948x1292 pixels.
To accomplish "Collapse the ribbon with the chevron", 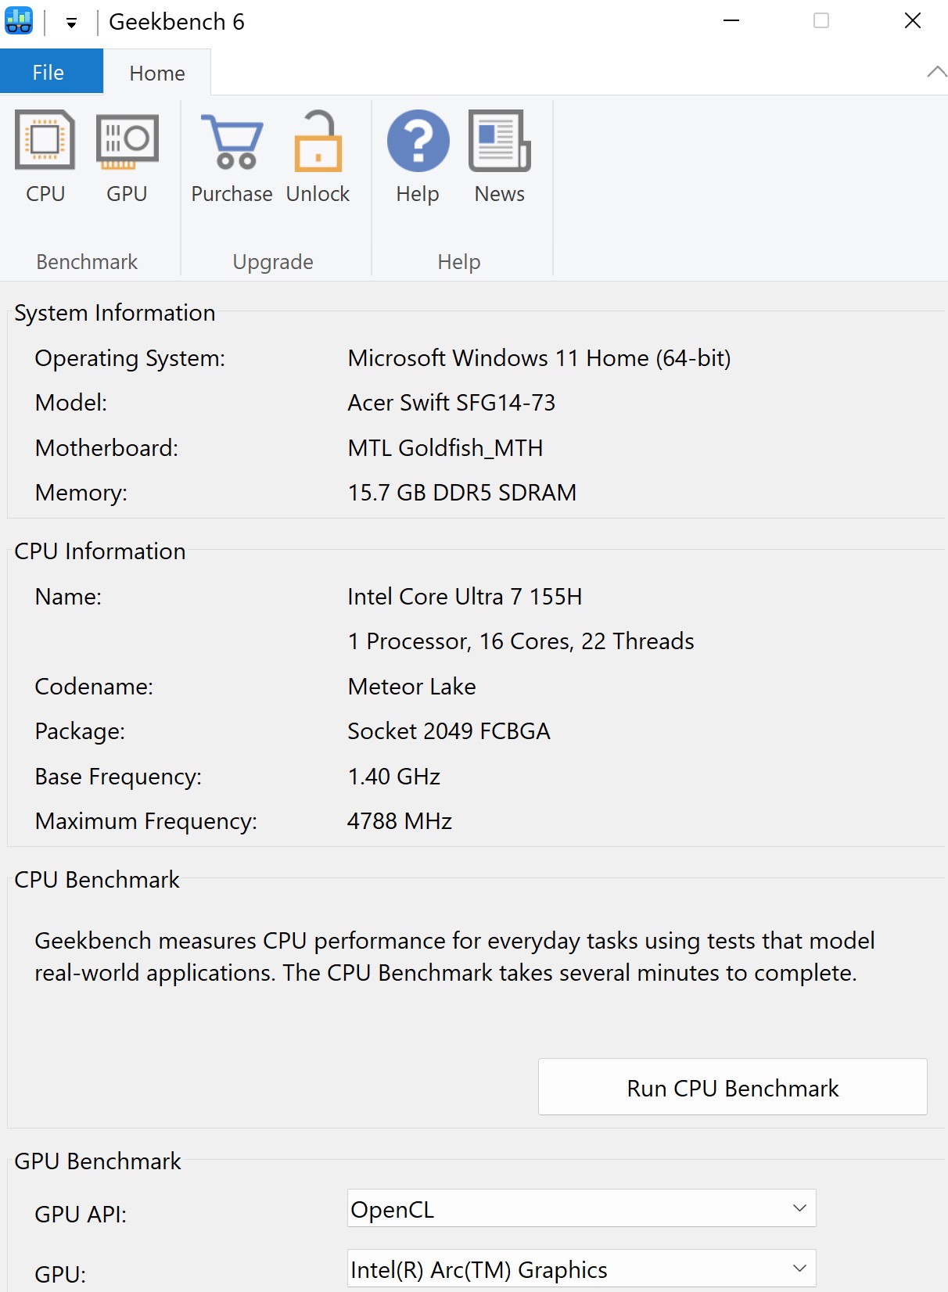I will click(936, 72).
